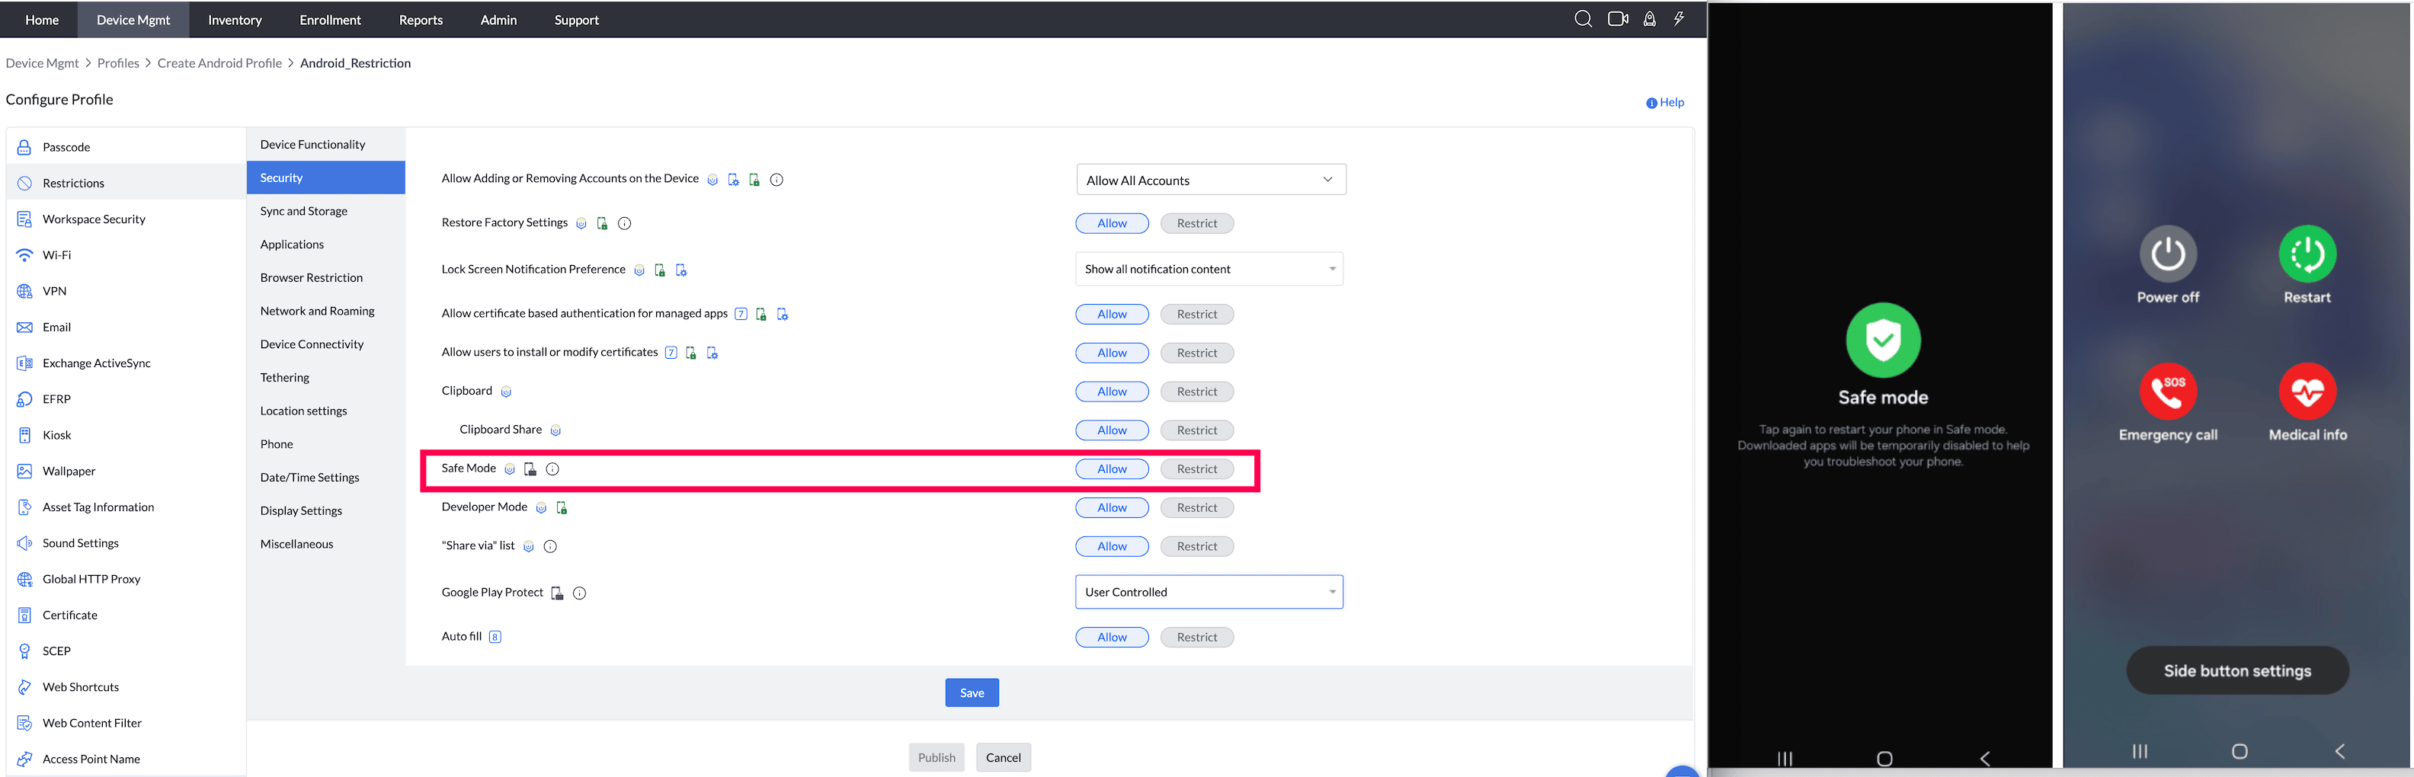This screenshot has height=777, width=2414.
Task: Click the lightning bolt quick actions icon
Action: 1679,19
